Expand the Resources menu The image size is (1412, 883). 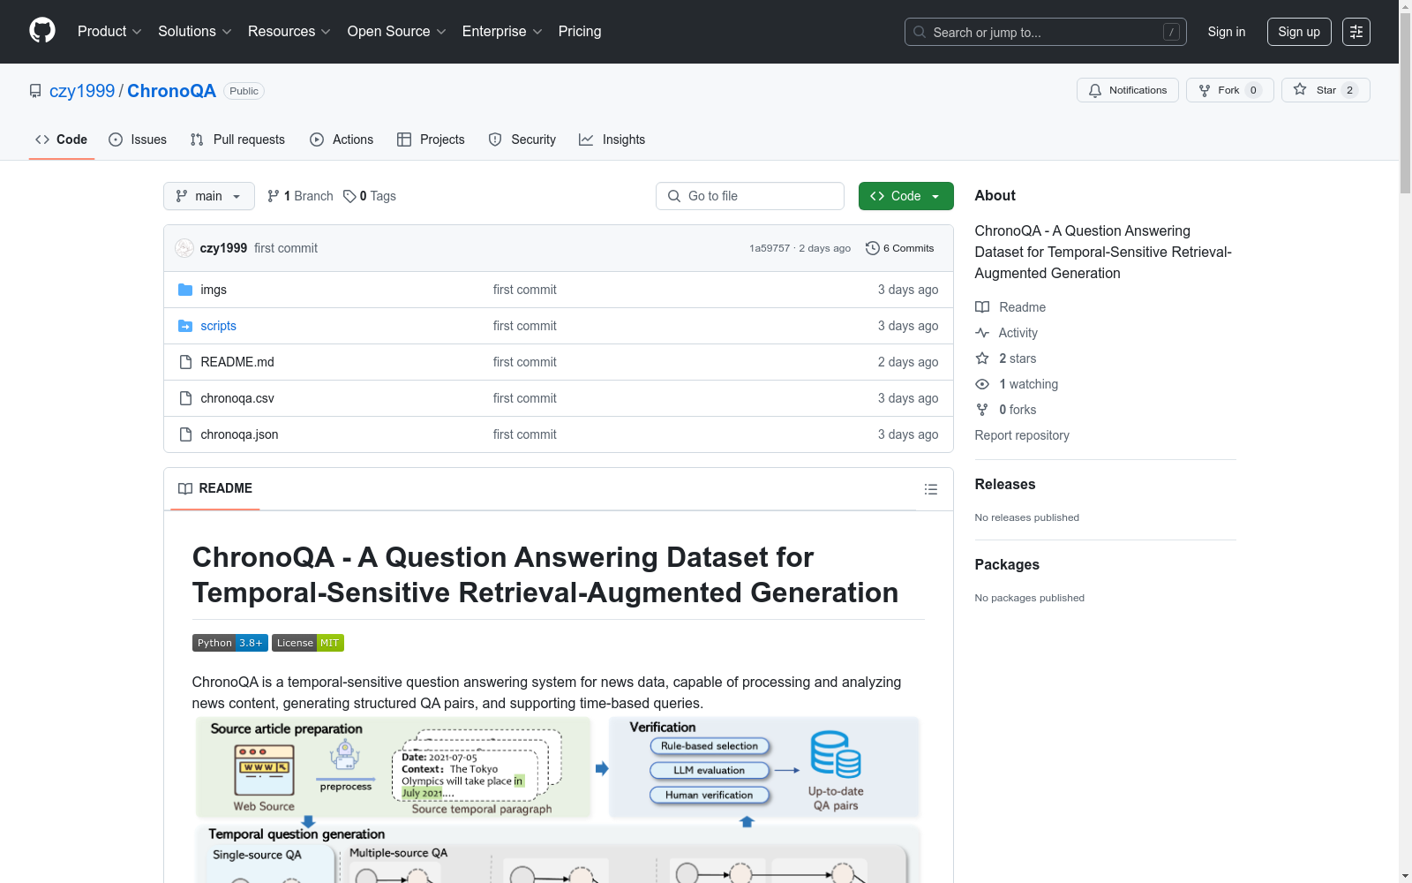289,32
